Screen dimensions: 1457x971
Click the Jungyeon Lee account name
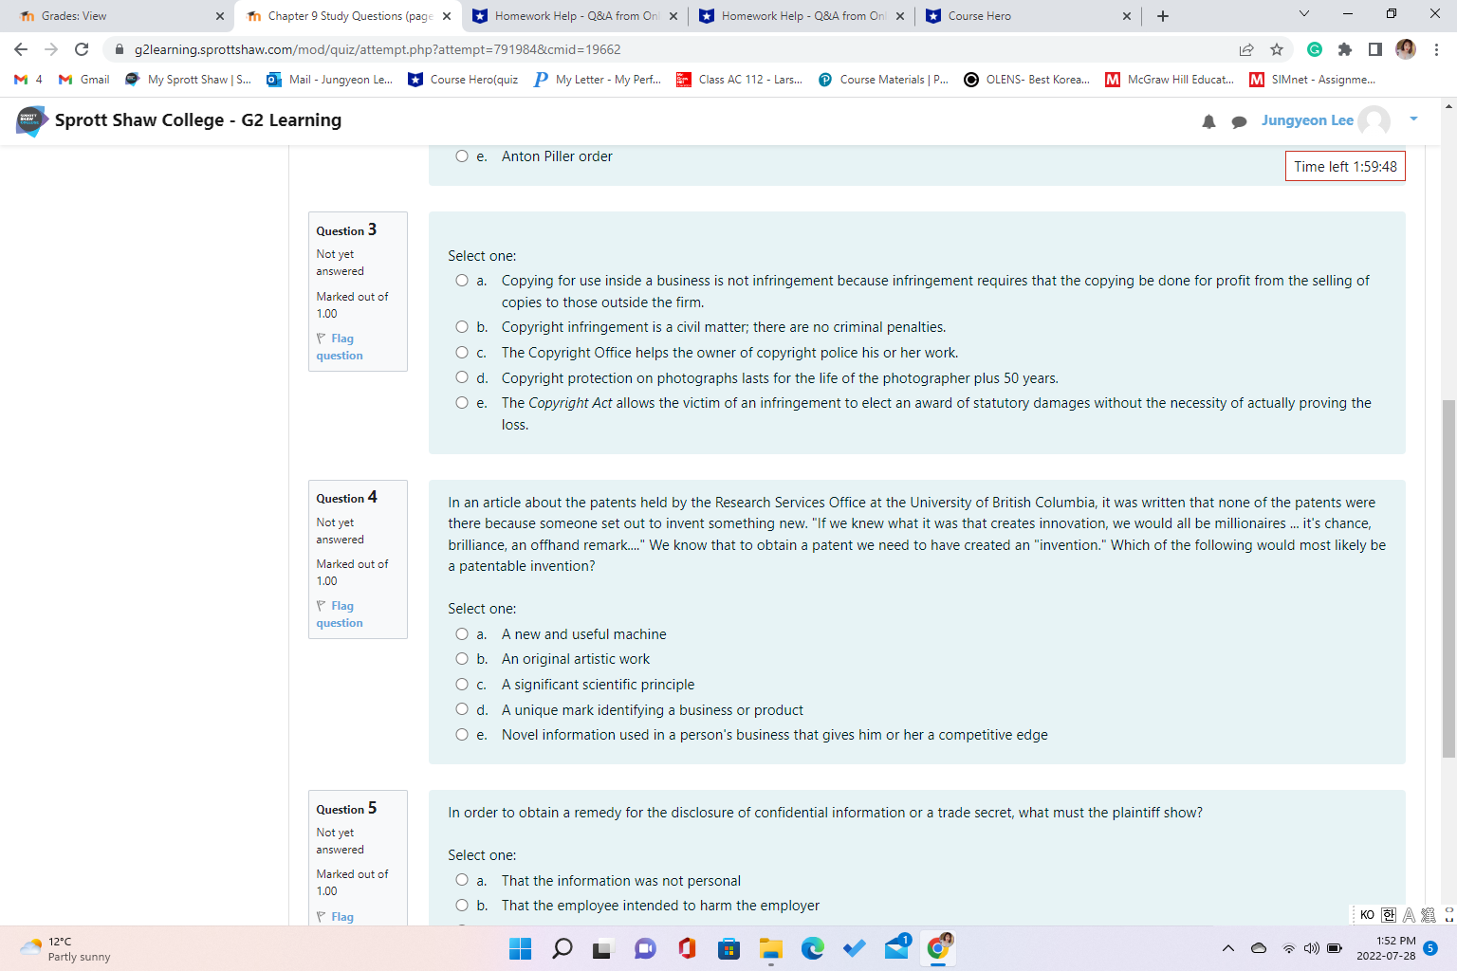[x=1309, y=120]
